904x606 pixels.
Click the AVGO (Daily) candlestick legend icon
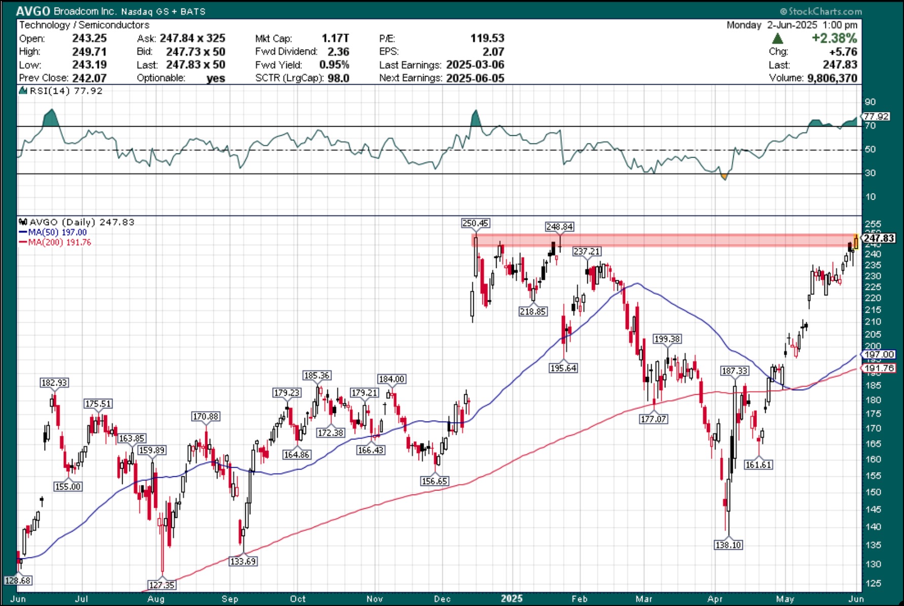(23, 222)
